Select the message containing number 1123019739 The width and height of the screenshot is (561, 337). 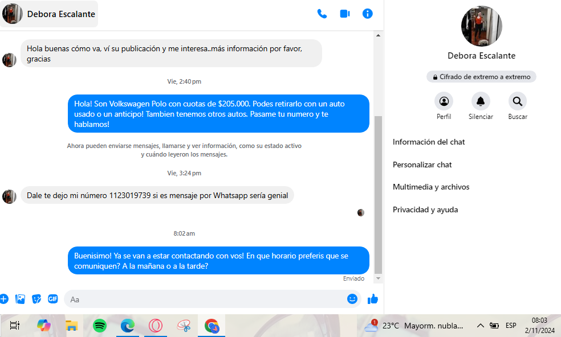click(157, 195)
